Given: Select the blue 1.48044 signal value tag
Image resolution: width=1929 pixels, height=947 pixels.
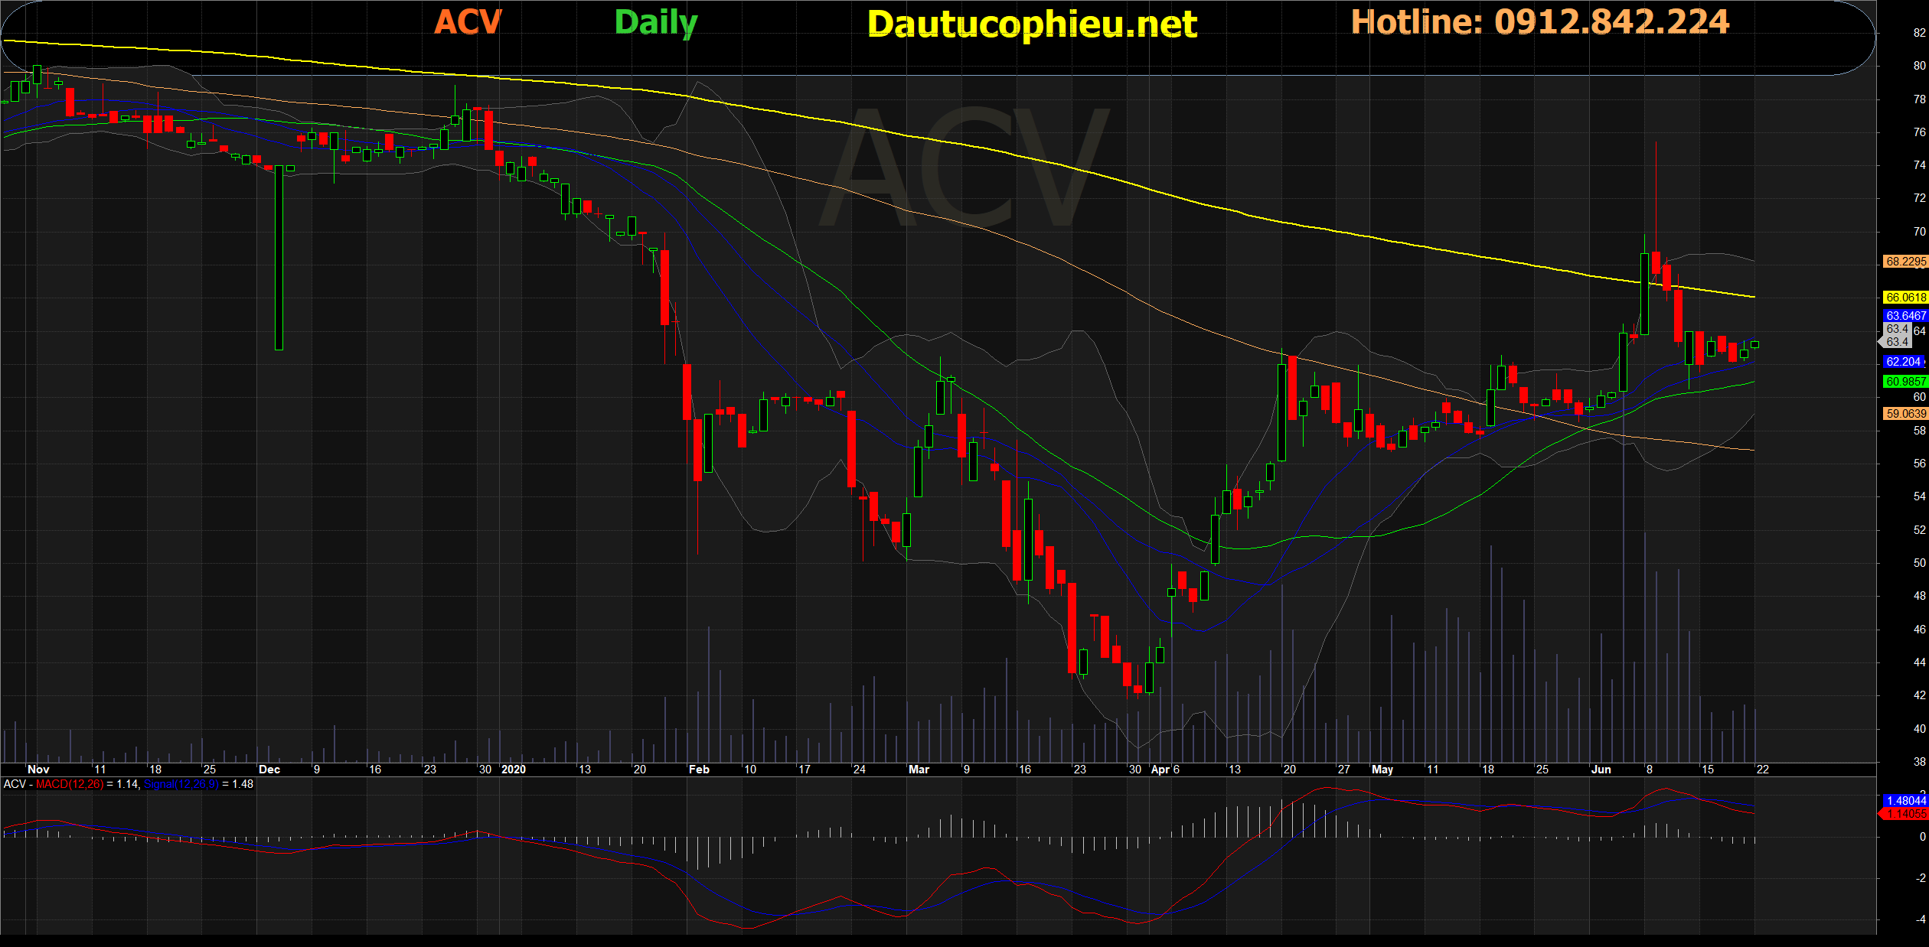Looking at the screenshot, I should pyautogui.click(x=1905, y=801).
